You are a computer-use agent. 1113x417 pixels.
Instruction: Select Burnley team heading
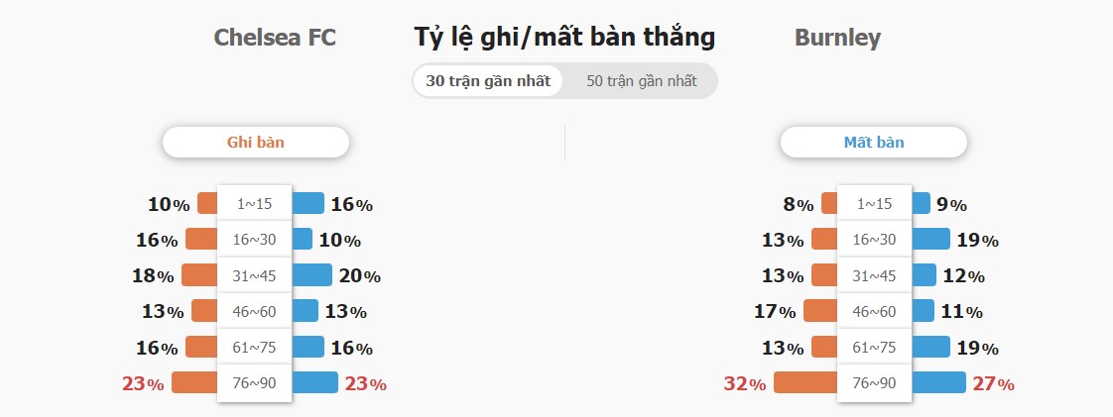point(837,38)
